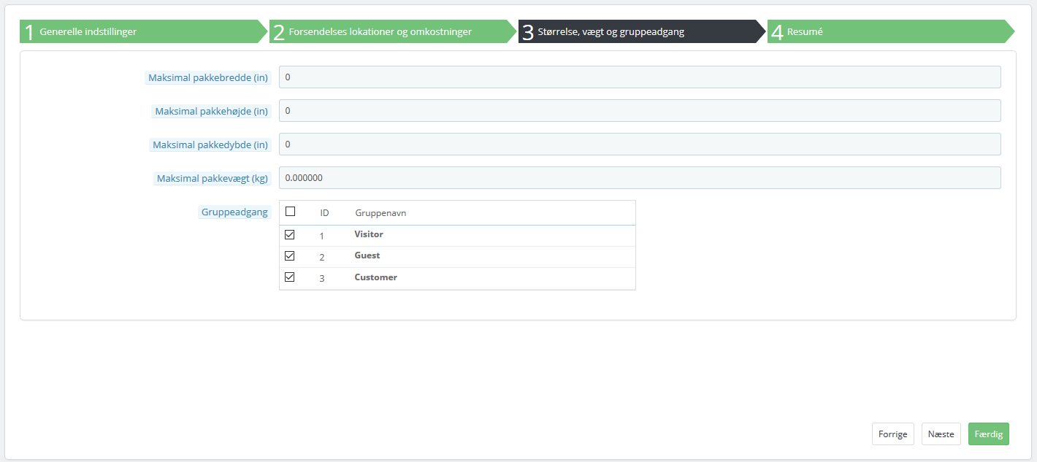Click into the Maksimal pakkehøjde field
Viewport: 1037px width, 462px height.
(640, 111)
